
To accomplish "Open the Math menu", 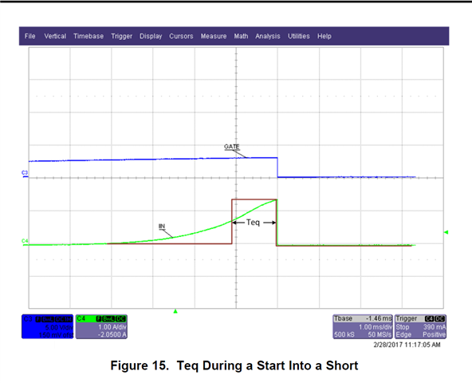I will (241, 36).
